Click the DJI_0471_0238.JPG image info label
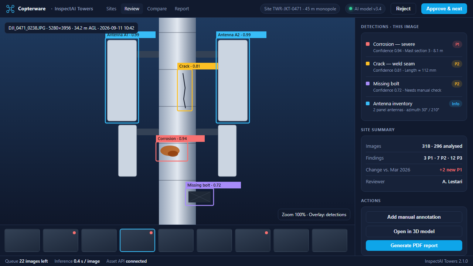 click(x=71, y=28)
